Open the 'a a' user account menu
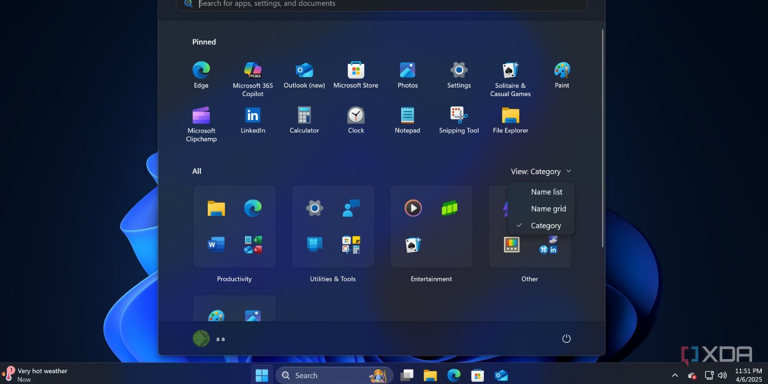Screen dimensions: 768x384 point(209,338)
